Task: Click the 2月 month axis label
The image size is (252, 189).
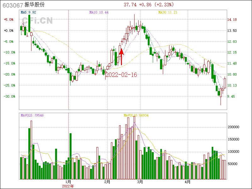Action: coord(107,182)
